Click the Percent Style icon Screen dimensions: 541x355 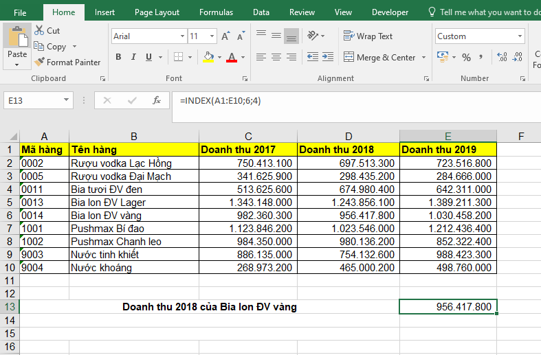point(467,58)
